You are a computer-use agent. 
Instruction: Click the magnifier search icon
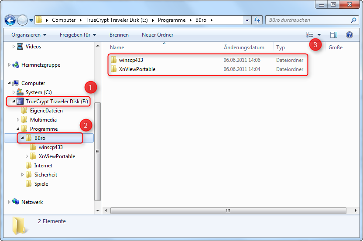point(353,20)
